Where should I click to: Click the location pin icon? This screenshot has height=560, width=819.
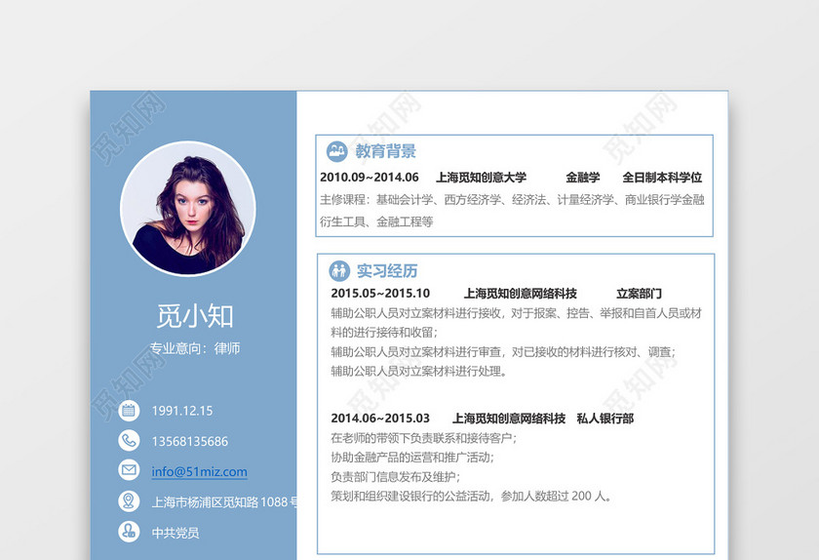pyautogui.click(x=129, y=500)
